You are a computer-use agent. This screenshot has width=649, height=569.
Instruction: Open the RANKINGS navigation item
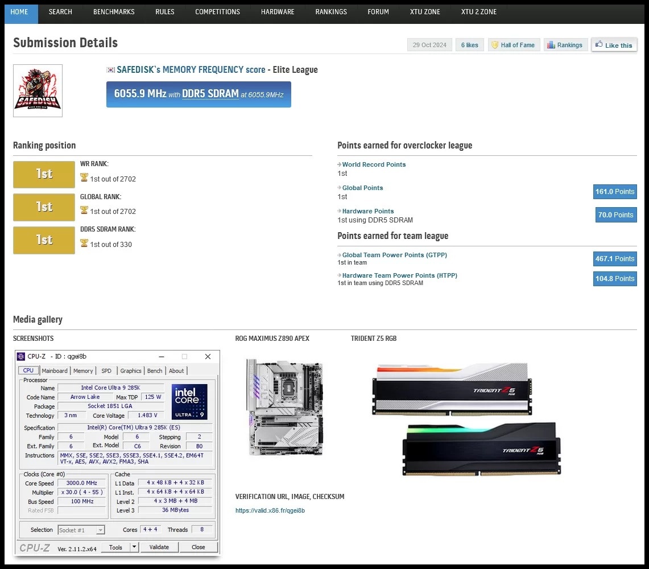point(331,12)
